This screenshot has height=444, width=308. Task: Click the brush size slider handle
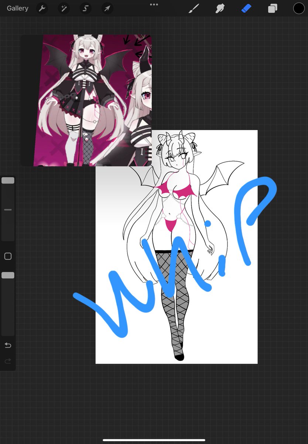tap(8, 181)
